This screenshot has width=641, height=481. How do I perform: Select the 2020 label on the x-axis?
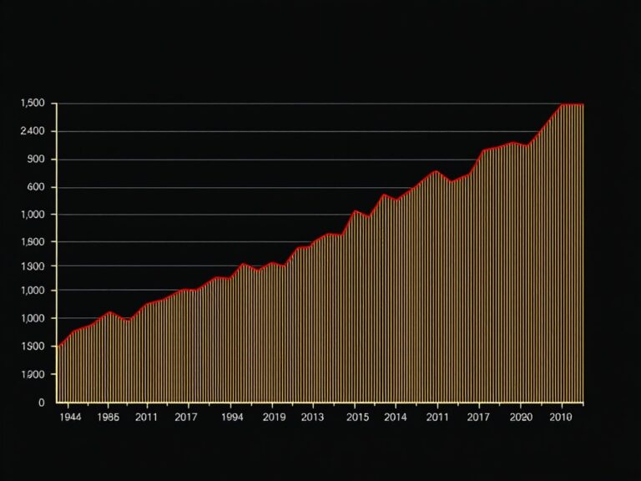pyautogui.click(x=520, y=417)
